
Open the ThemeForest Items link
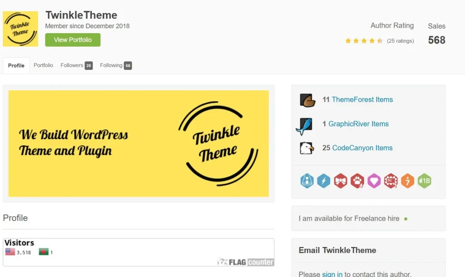coord(362,99)
